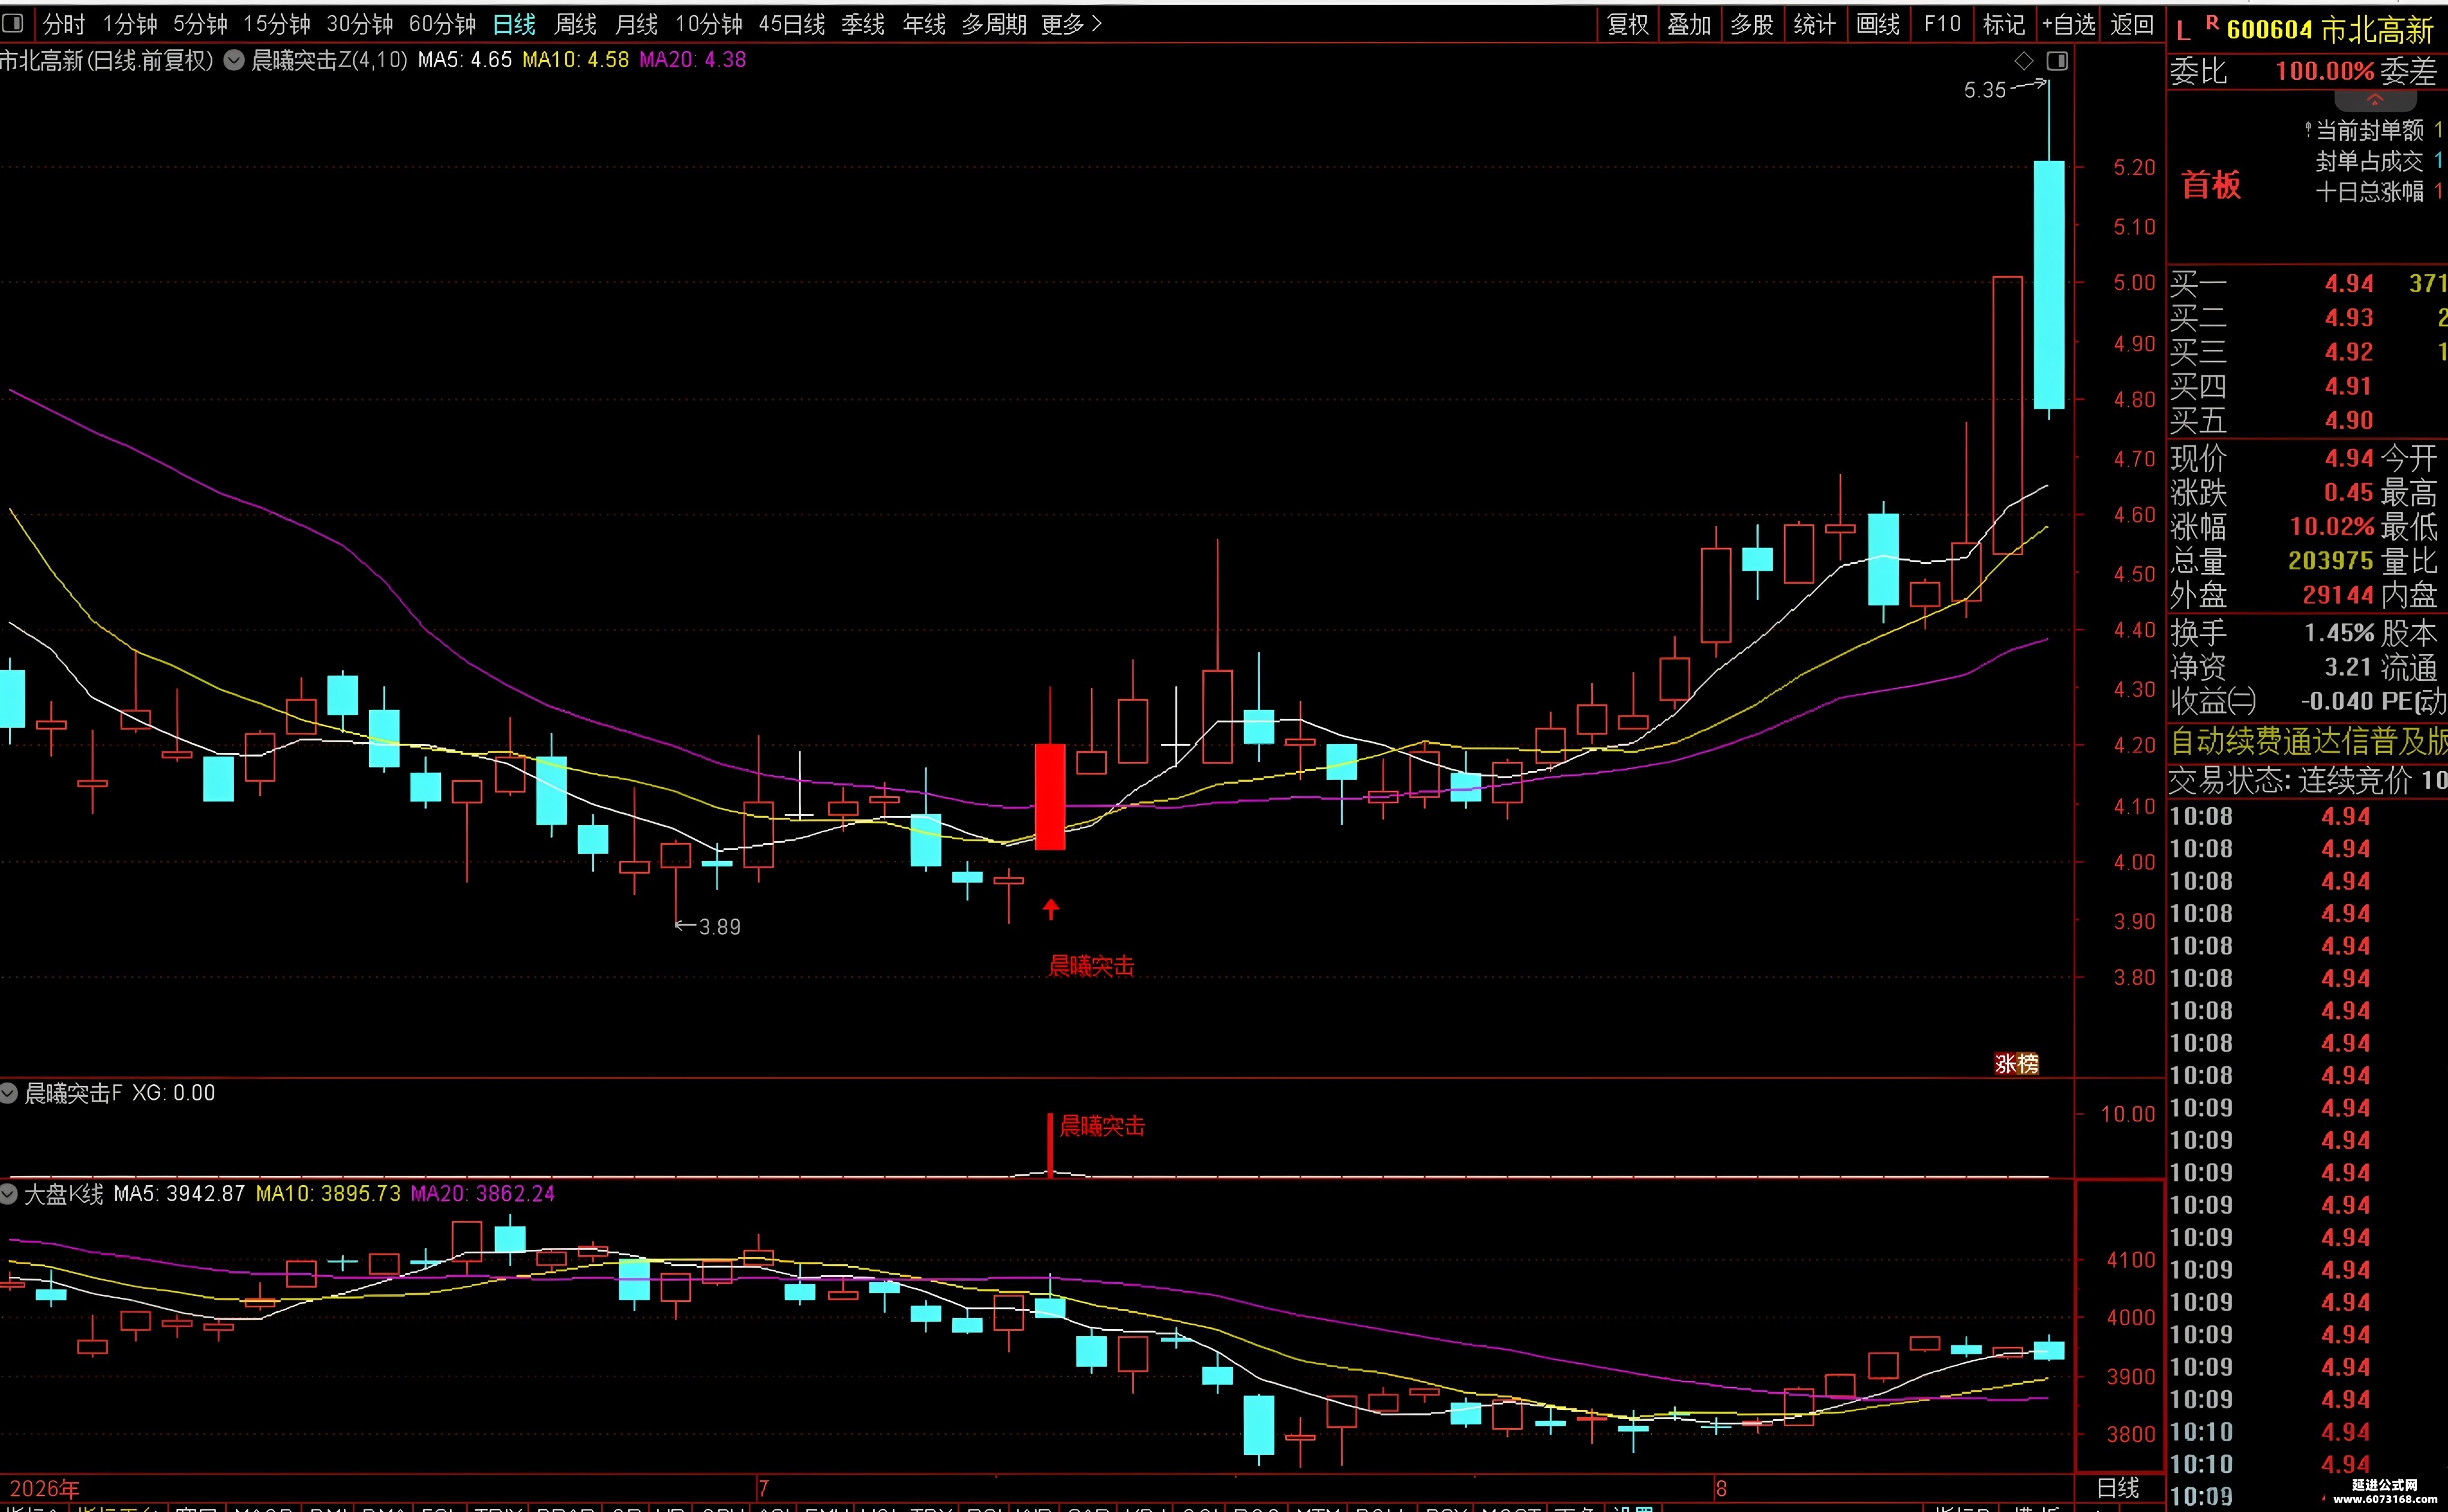Screen dimensions: 2448x1512
Task: Click the red 晨曦突击 signal arrow
Action: click(x=1050, y=909)
